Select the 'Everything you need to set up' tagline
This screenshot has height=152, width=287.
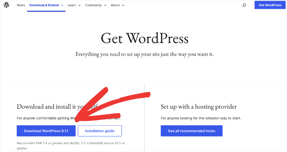[144, 54]
